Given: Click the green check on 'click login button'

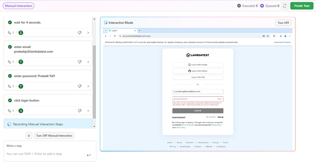Looking at the screenshot, I should pos(10,100).
